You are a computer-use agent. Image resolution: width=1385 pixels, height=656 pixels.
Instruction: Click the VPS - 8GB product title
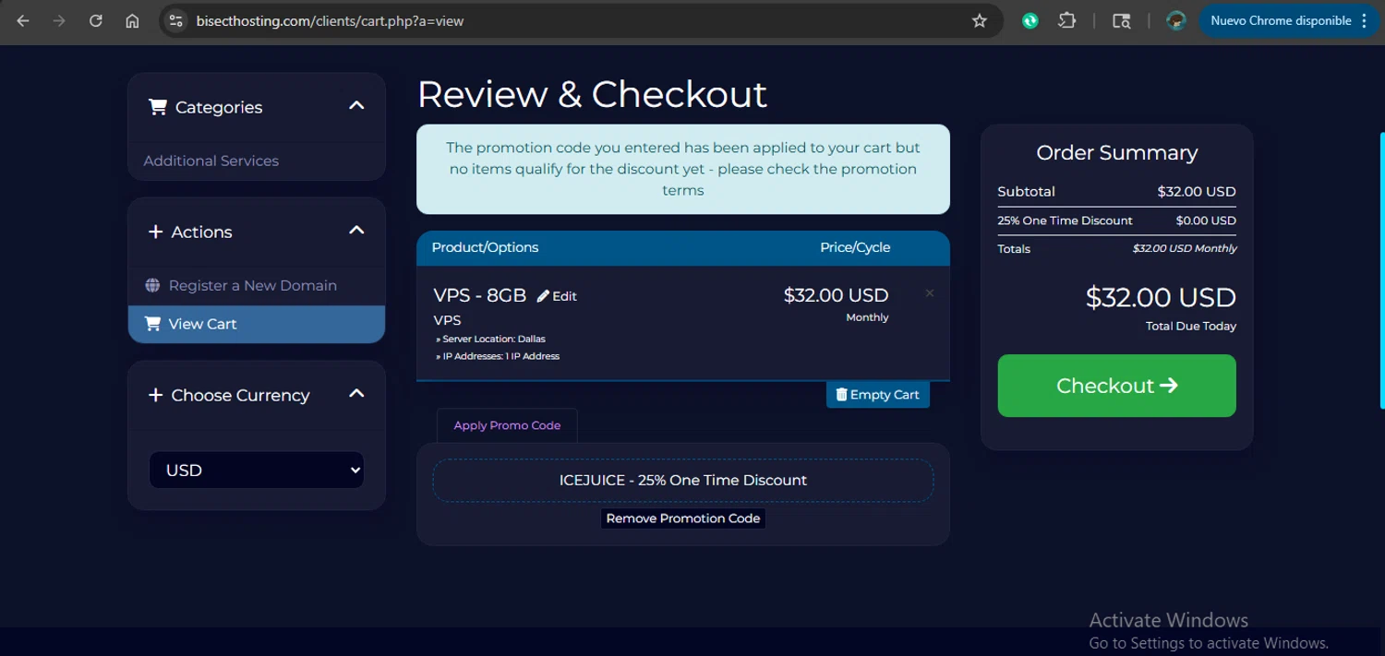(x=480, y=295)
